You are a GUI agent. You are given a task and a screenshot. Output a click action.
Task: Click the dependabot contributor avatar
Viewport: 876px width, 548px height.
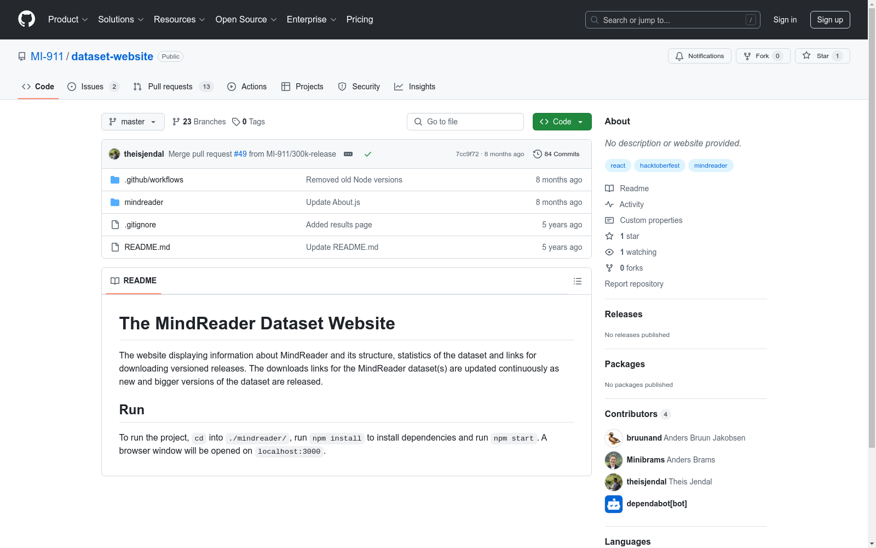614,504
